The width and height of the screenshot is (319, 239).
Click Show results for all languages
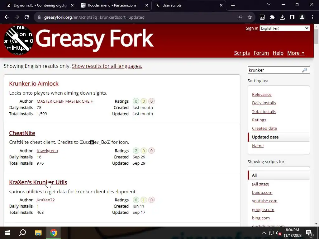click(x=107, y=66)
